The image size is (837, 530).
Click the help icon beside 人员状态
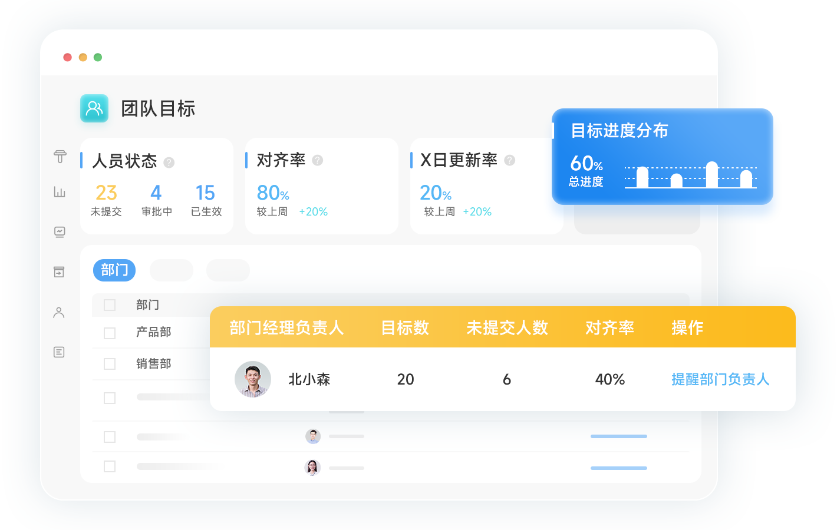click(169, 163)
